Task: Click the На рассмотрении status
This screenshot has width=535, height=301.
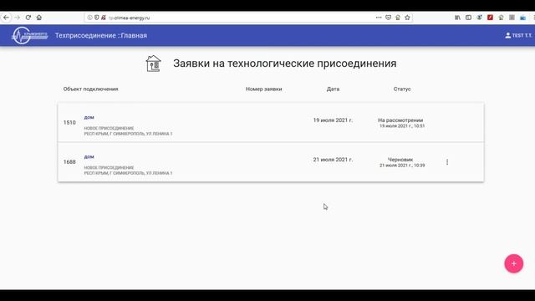Action: [400, 120]
